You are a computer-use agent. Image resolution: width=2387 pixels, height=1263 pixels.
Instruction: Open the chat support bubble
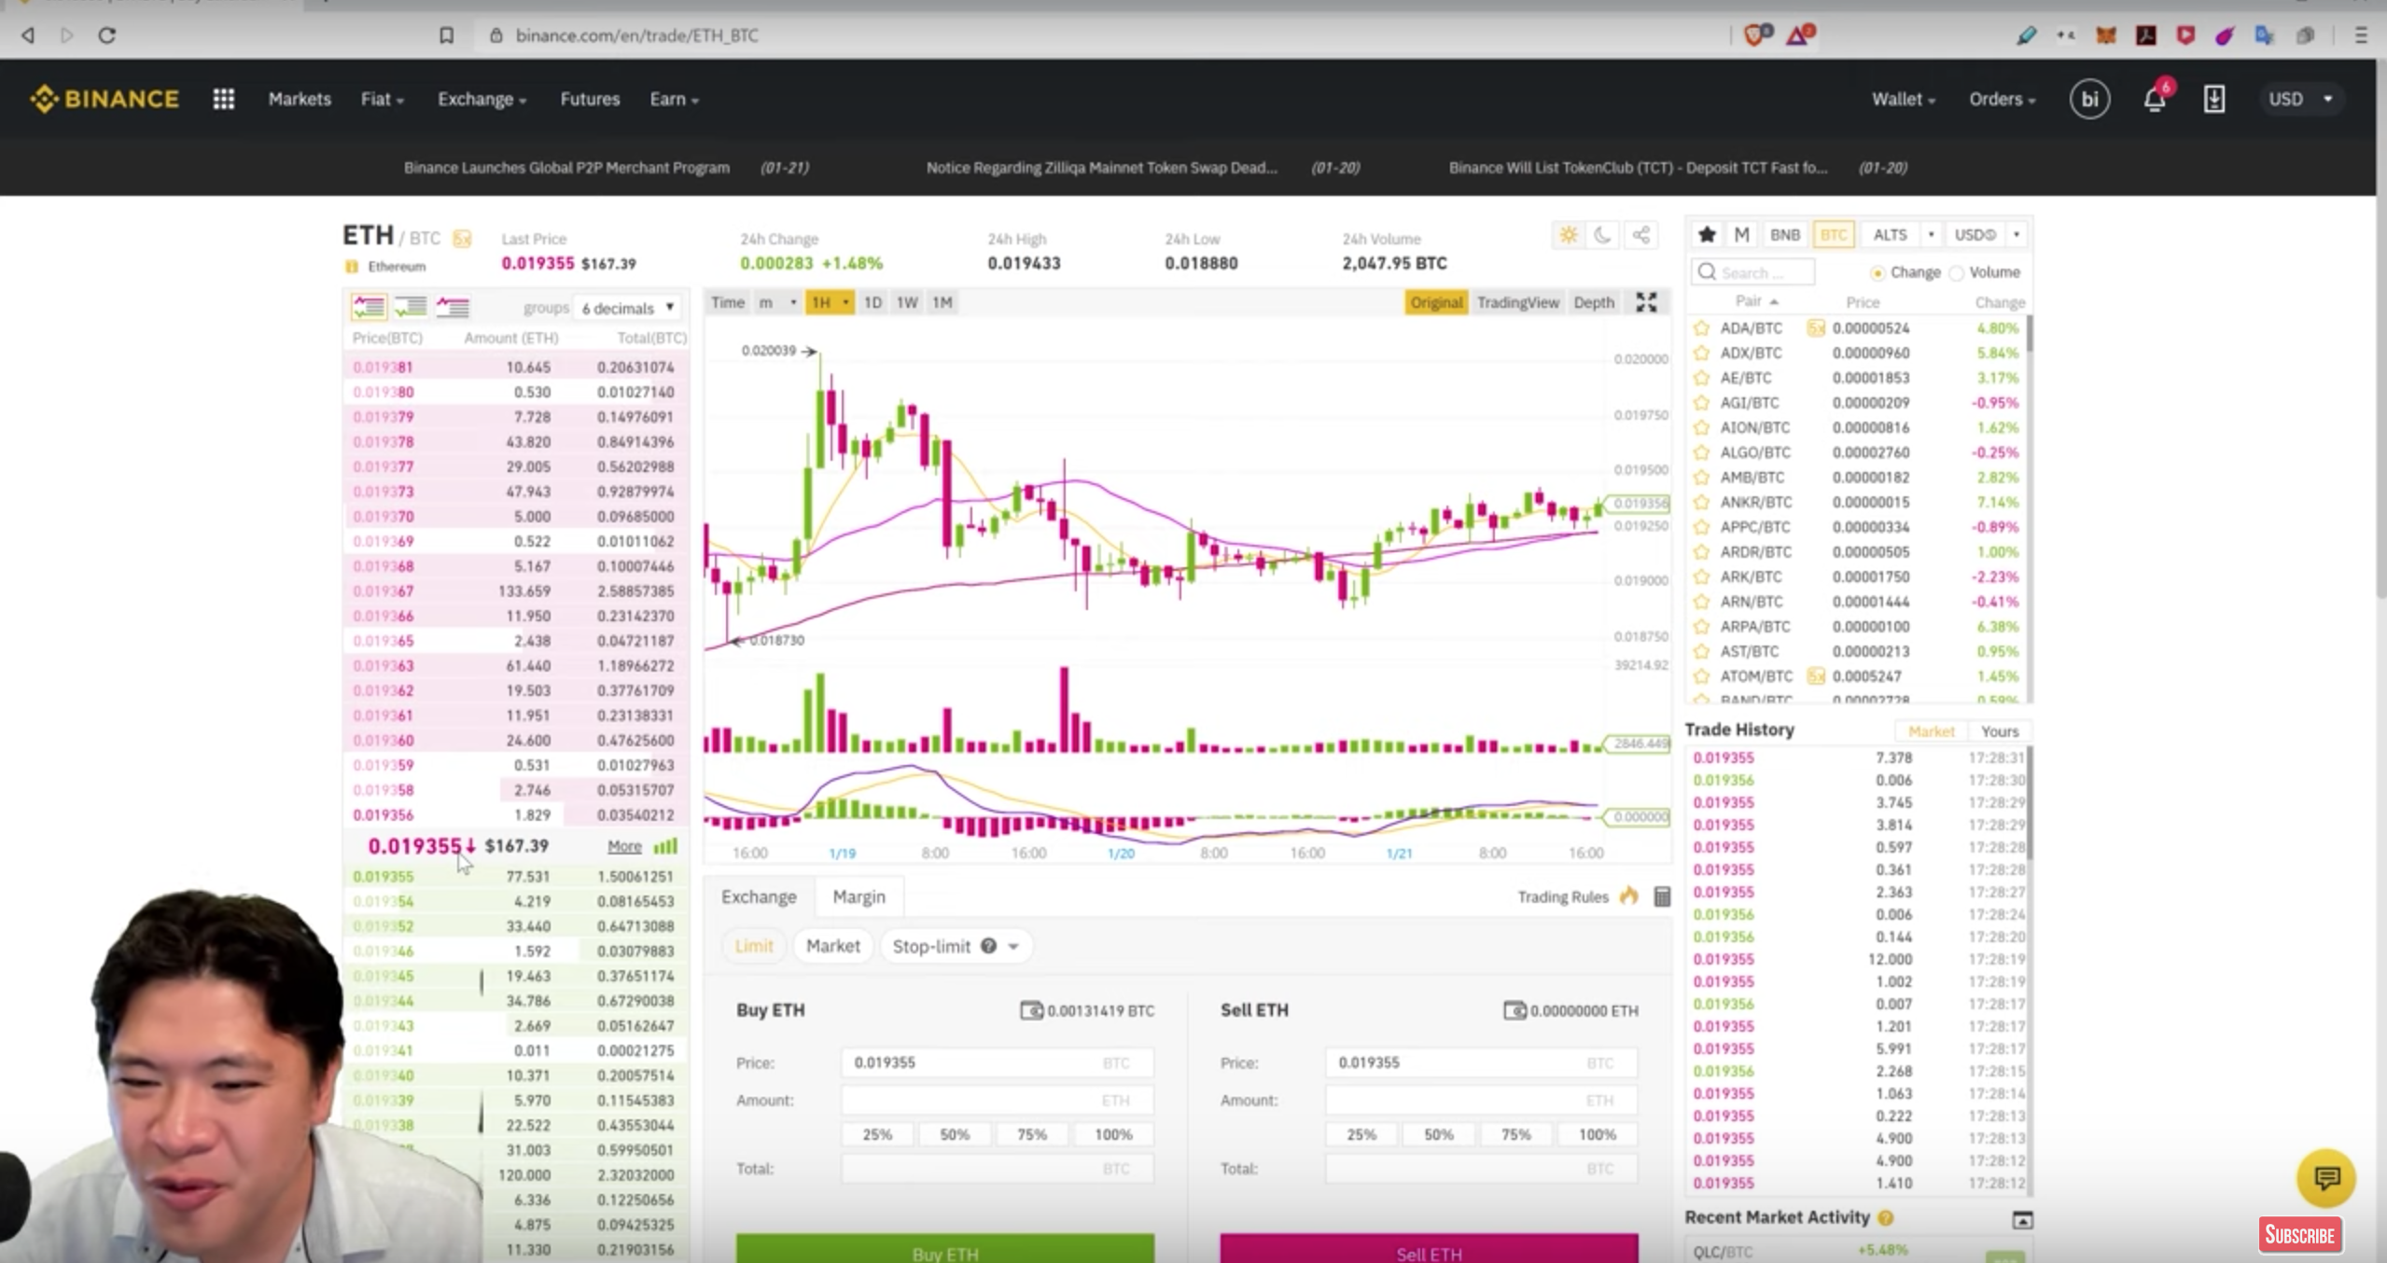(2325, 1178)
